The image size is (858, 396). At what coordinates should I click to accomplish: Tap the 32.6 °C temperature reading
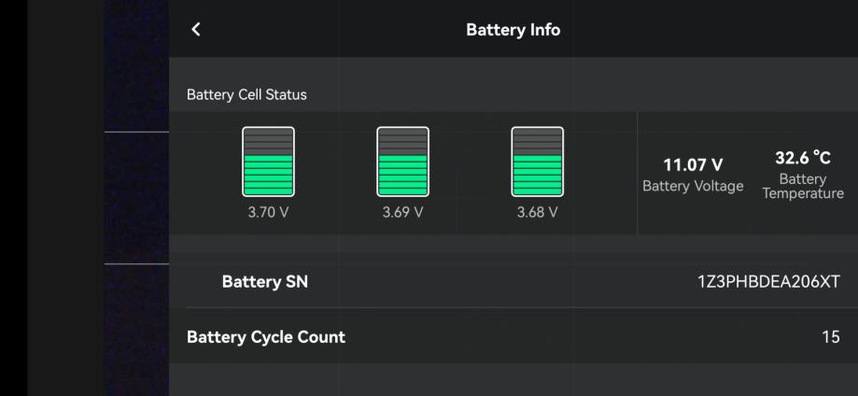[x=803, y=158]
